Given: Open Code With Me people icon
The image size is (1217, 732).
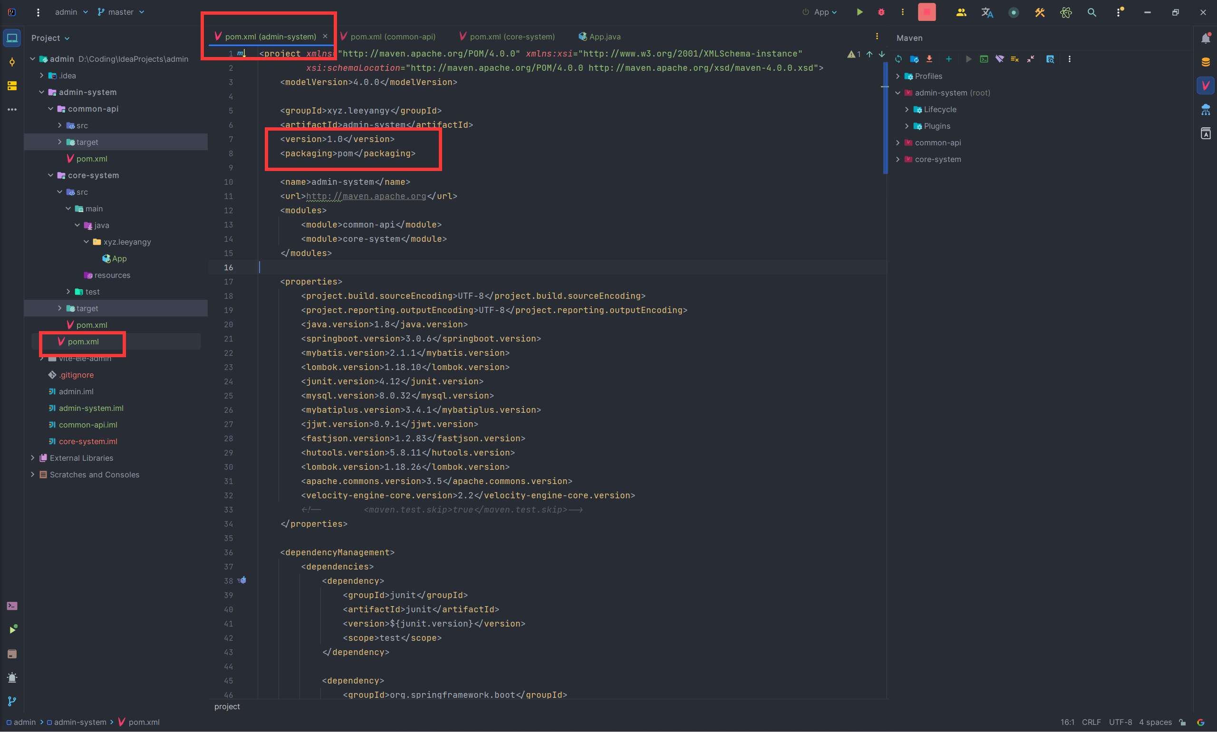Looking at the screenshot, I should pyautogui.click(x=961, y=12).
